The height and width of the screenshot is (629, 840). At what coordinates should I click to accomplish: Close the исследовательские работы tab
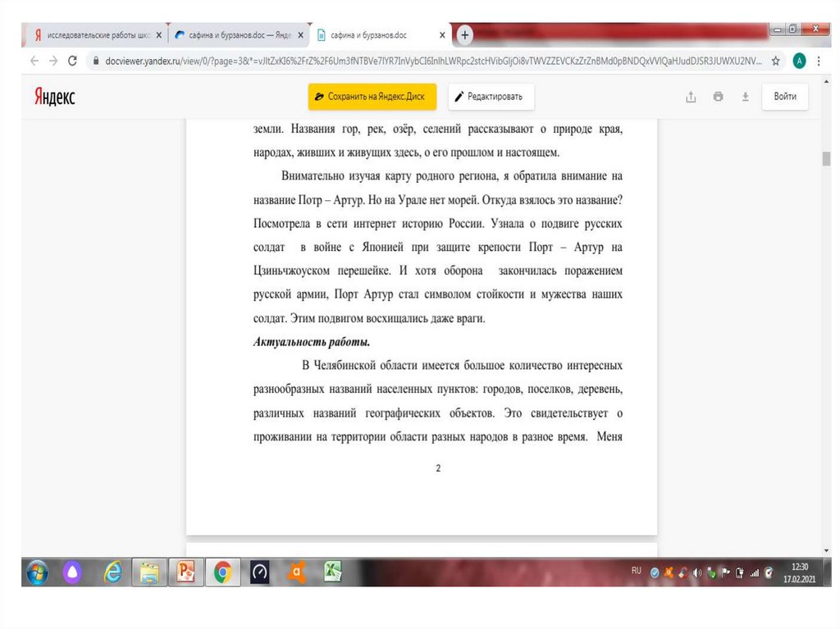tap(158, 35)
